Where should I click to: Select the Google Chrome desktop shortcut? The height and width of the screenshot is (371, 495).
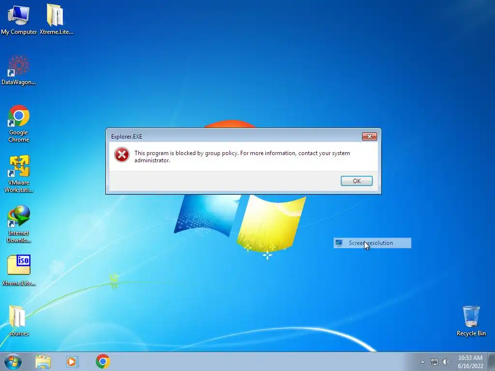[x=19, y=124]
